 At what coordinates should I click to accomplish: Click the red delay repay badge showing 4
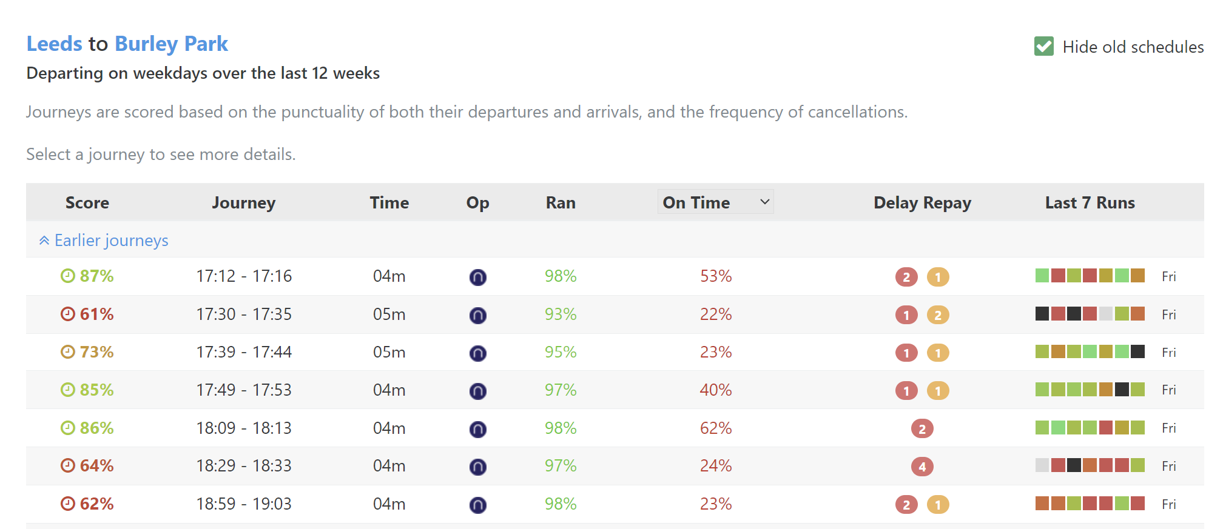pos(922,467)
